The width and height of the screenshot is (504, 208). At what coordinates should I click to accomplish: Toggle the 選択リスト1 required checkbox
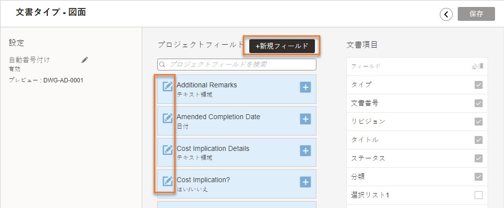pyautogui.click(x=479, y=195)
